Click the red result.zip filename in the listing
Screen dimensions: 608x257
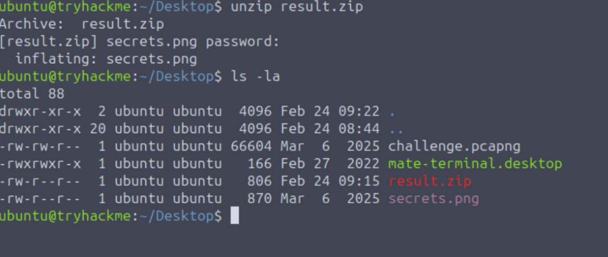click(x=430, y=181)
